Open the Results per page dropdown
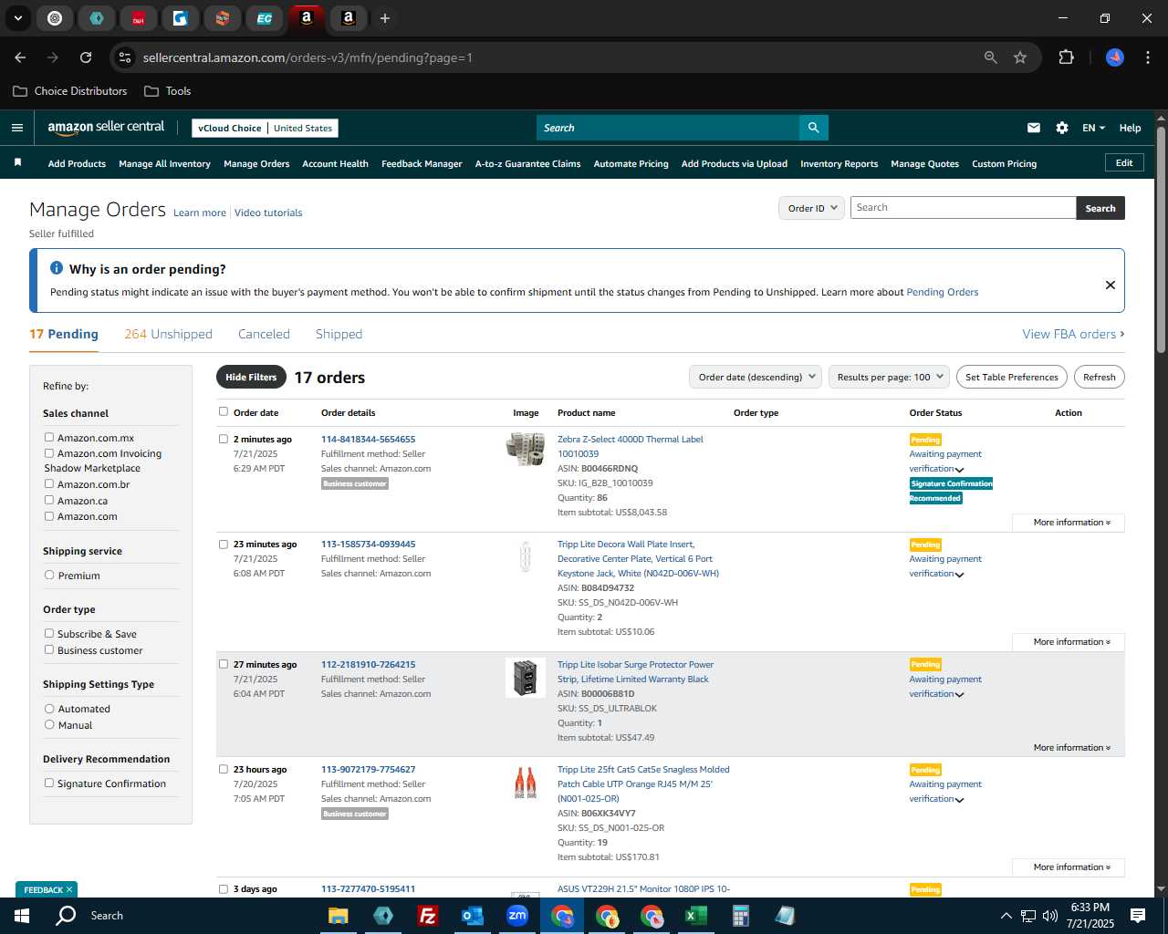 click(890, 377)
